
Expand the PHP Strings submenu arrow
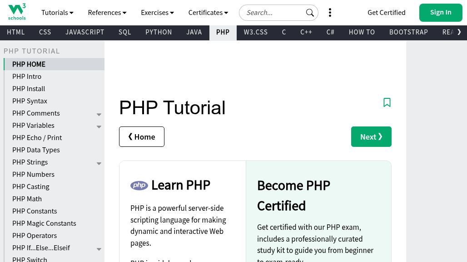(99, 163)
